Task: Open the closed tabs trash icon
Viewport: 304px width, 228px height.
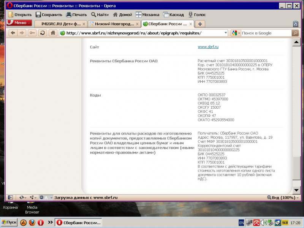Action: click(x=296, y=24)
